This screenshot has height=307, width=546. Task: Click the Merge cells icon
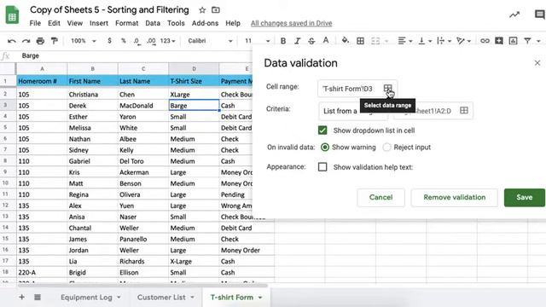(x=375, y=41)
